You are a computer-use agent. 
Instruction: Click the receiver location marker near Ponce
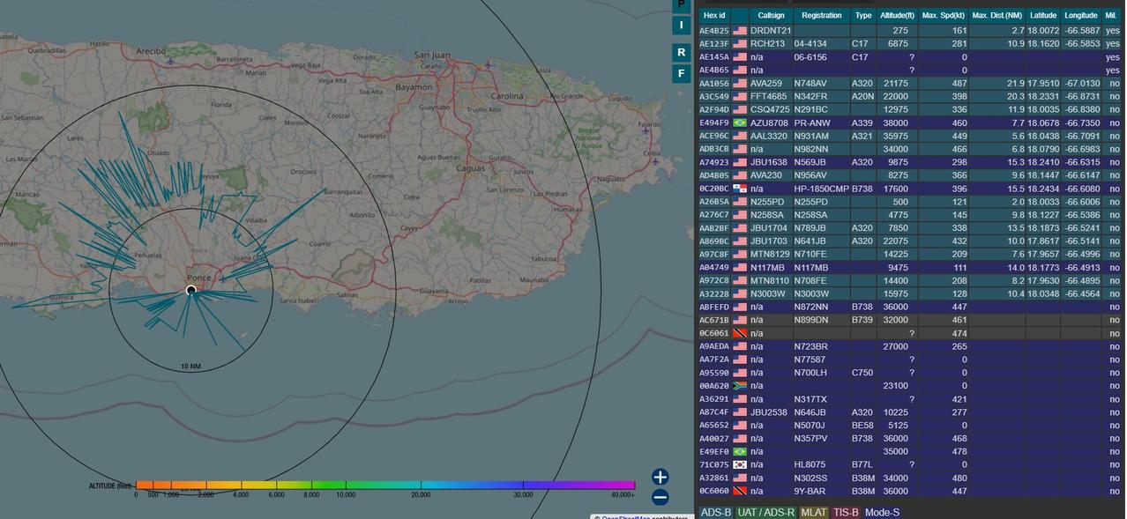[x=191, y=290]
